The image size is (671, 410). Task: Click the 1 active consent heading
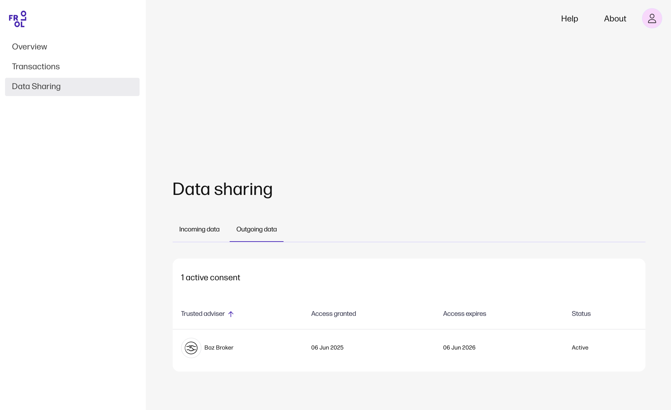point(210,277)
